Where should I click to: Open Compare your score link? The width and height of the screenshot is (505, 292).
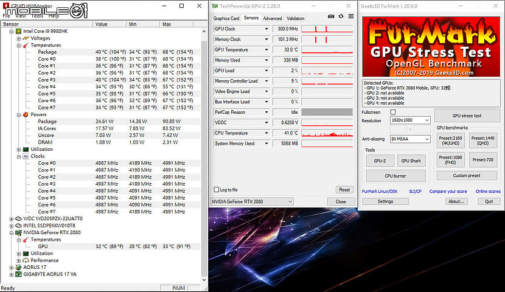coord(448,191)
